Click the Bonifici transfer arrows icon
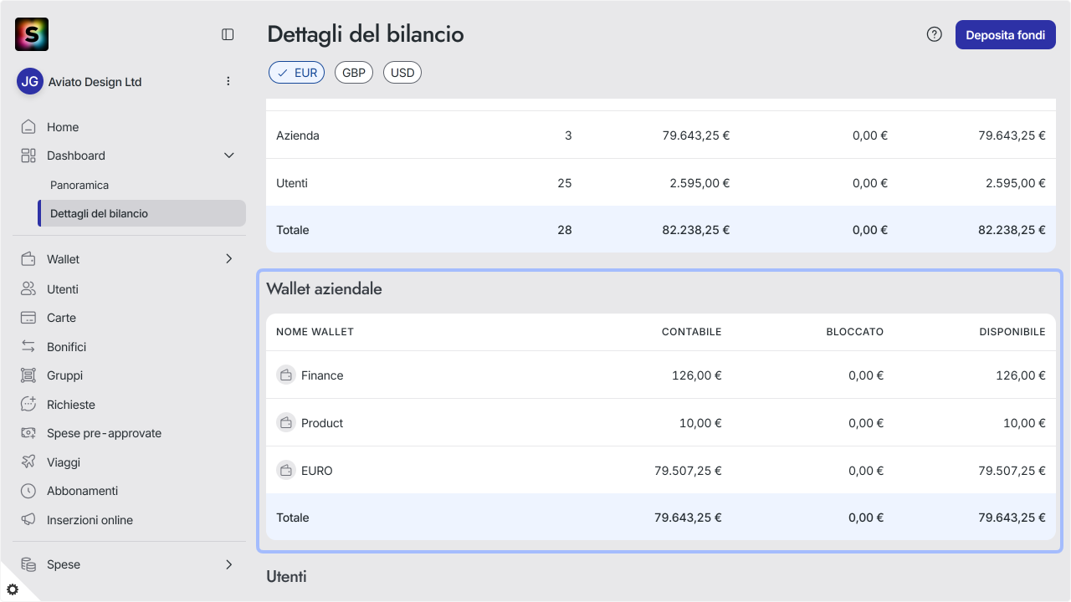The image size is (1071, 602). [x=28, y=347]
